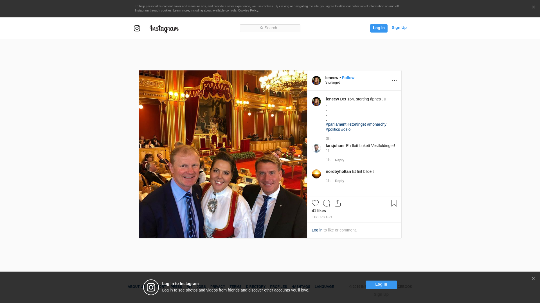This screenshot has width=540, height=303.
Task: Click lenecw avatar beside the caption
Action: tap(316, 102)
